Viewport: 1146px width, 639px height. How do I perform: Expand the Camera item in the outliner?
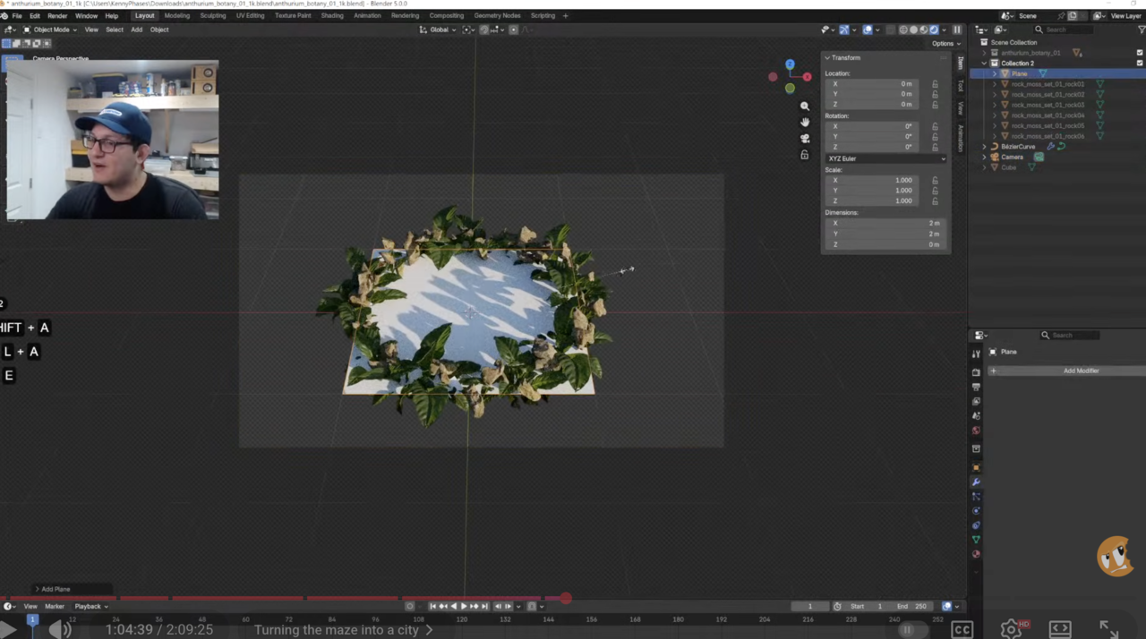(x=984, y=157)
